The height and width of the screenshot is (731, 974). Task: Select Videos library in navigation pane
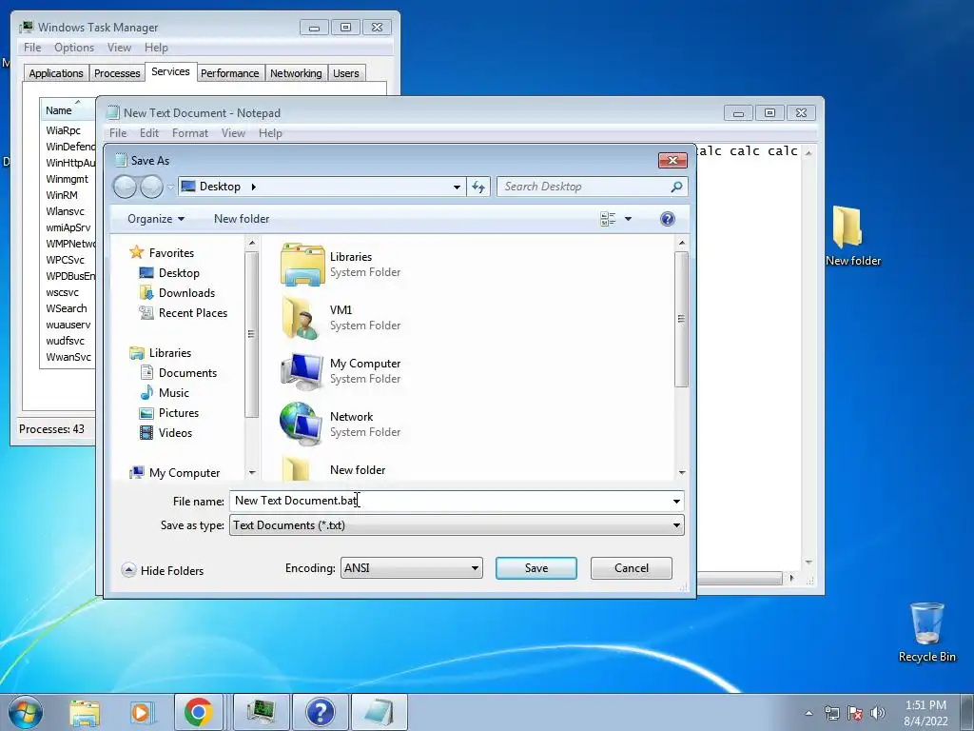pyautogui.click(x=175, y=433)
